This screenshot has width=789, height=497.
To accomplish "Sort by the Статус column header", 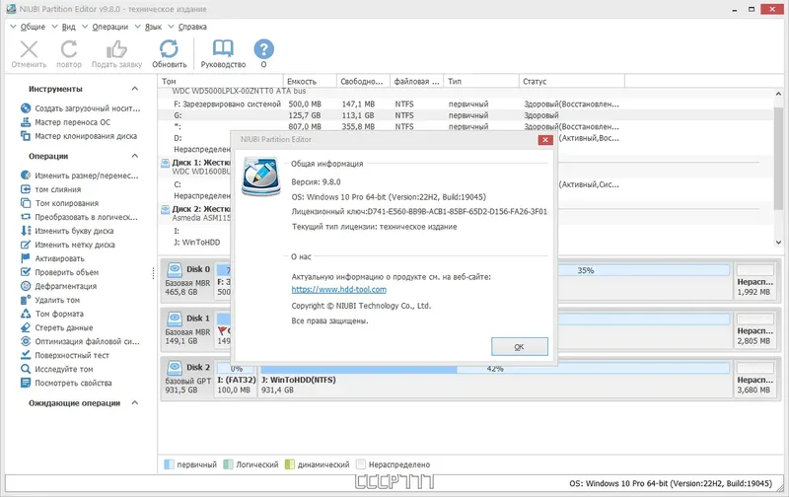I will point(572,81).
